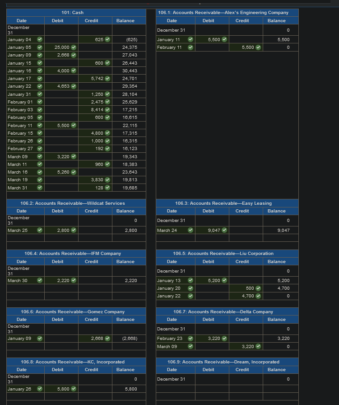Click the December 31 date in Dream, Incorporated ledger
This screenshot has height=405, width=339.
pos(176,379)
